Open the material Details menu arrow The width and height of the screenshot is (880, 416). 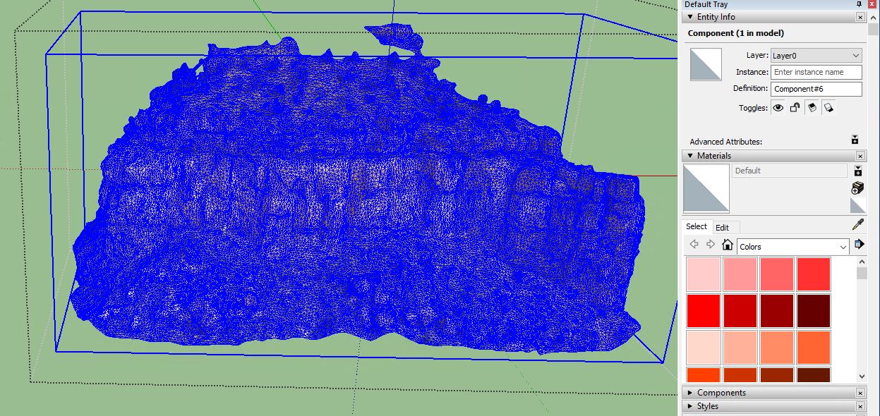click(858, 244)
